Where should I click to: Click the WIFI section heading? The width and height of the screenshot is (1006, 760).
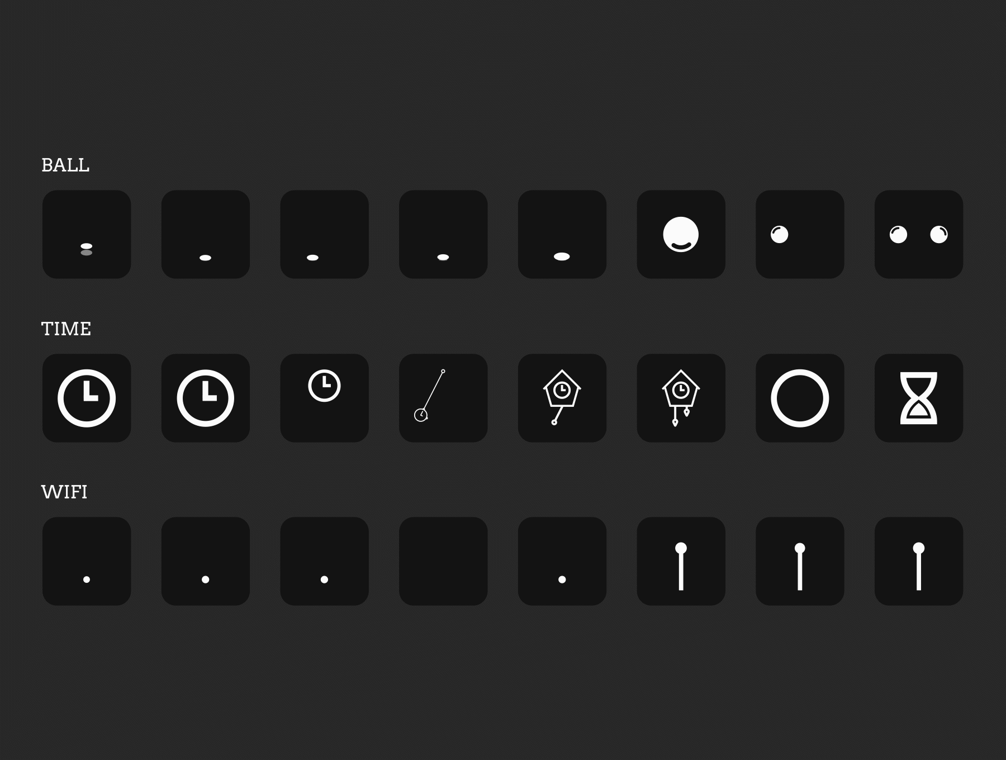(x=64, y=492)
